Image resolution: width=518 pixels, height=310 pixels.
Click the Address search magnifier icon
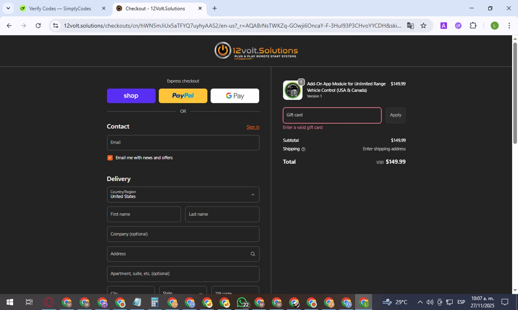tap(253, 254)
